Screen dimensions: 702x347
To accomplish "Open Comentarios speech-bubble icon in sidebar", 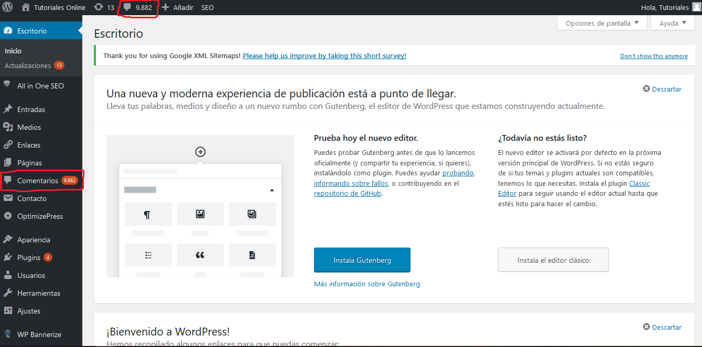I will (8, 181).
